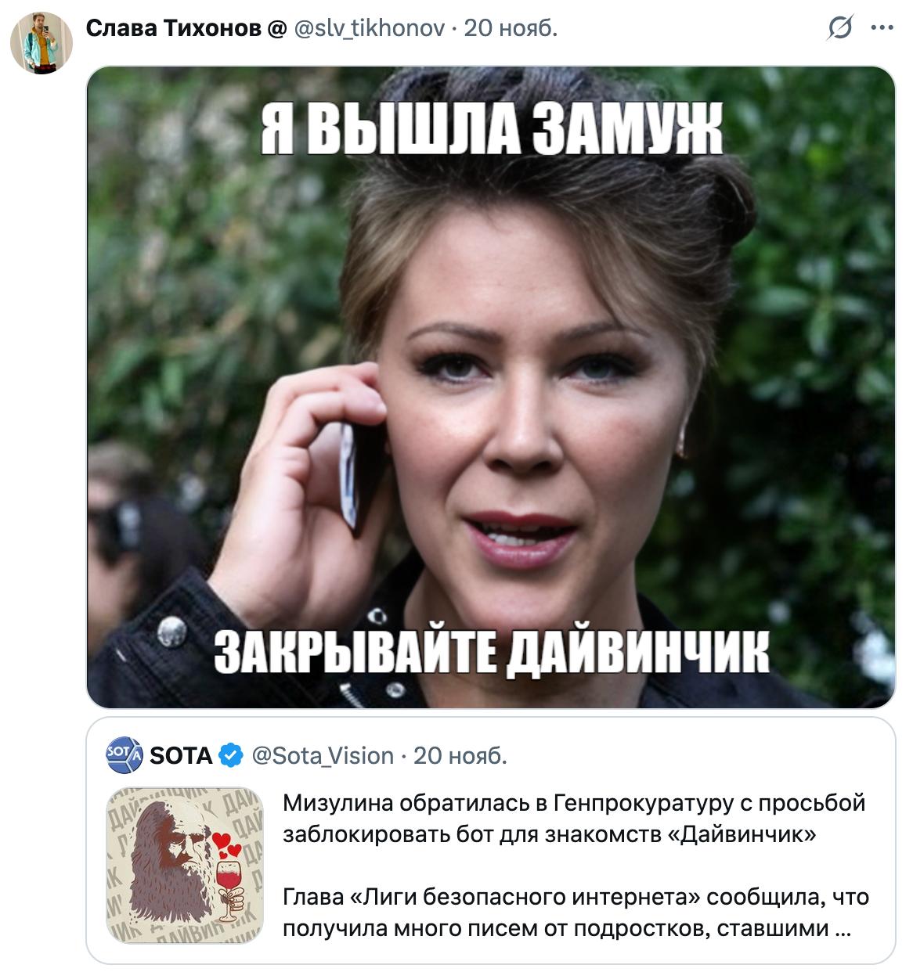Click the paragraph starting Глава «Лиги безопасного интернета»
Screen dimensions: 913x972
pyautogui.click(x=576, y=913)
